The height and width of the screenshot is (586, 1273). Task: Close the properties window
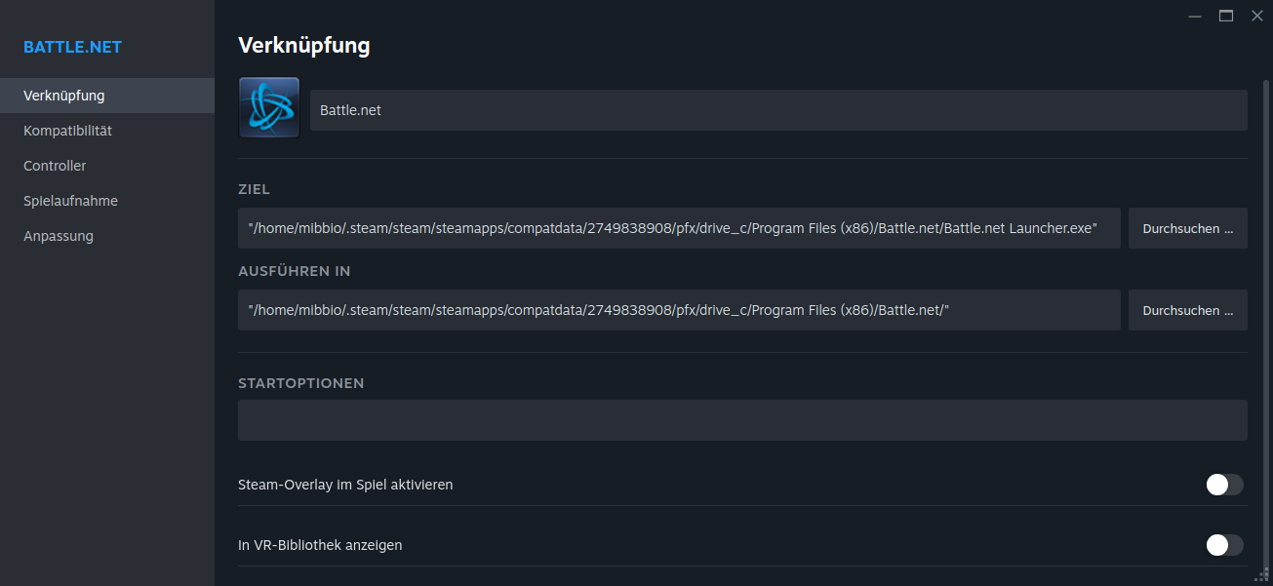[1256, 16]
